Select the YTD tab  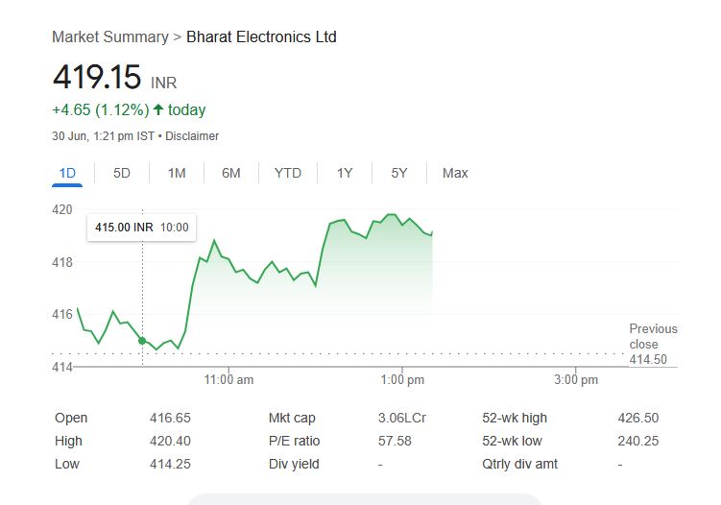click(x=288, y=173)
